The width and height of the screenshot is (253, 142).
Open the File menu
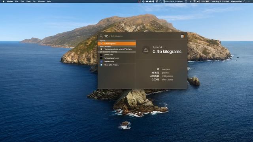pos(17,2)
